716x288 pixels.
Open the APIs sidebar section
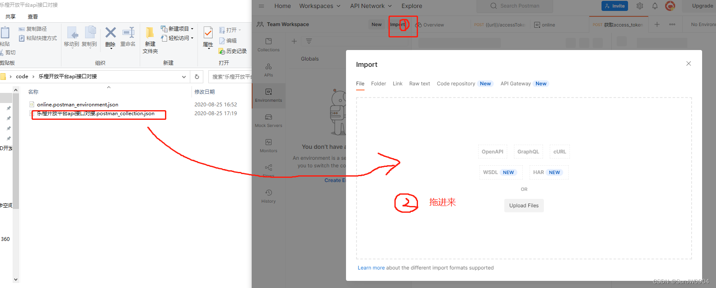point(269,70)
